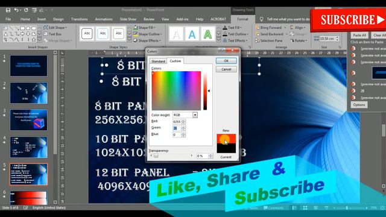This screenshot has height=217, width=386.
Task: Expand the Shape Outline dropdown arrow
Action: pyautogui.click(x=161, y=34)
